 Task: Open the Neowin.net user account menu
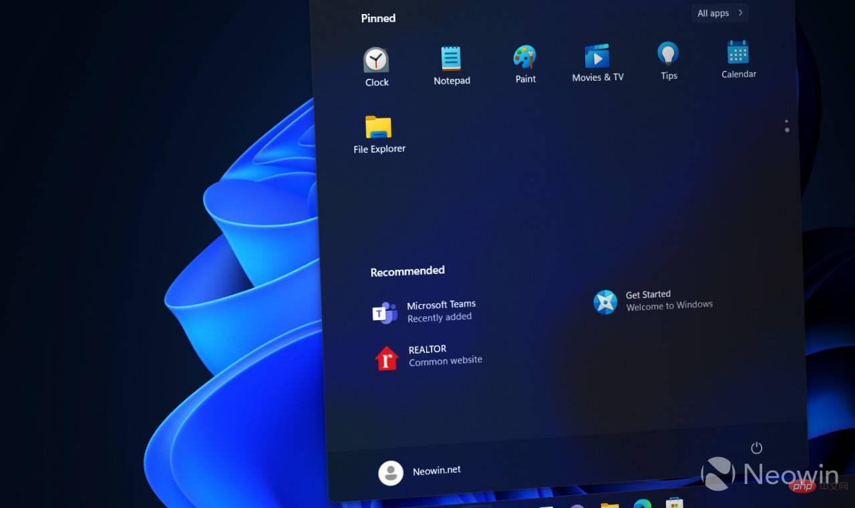pos(419,472)
